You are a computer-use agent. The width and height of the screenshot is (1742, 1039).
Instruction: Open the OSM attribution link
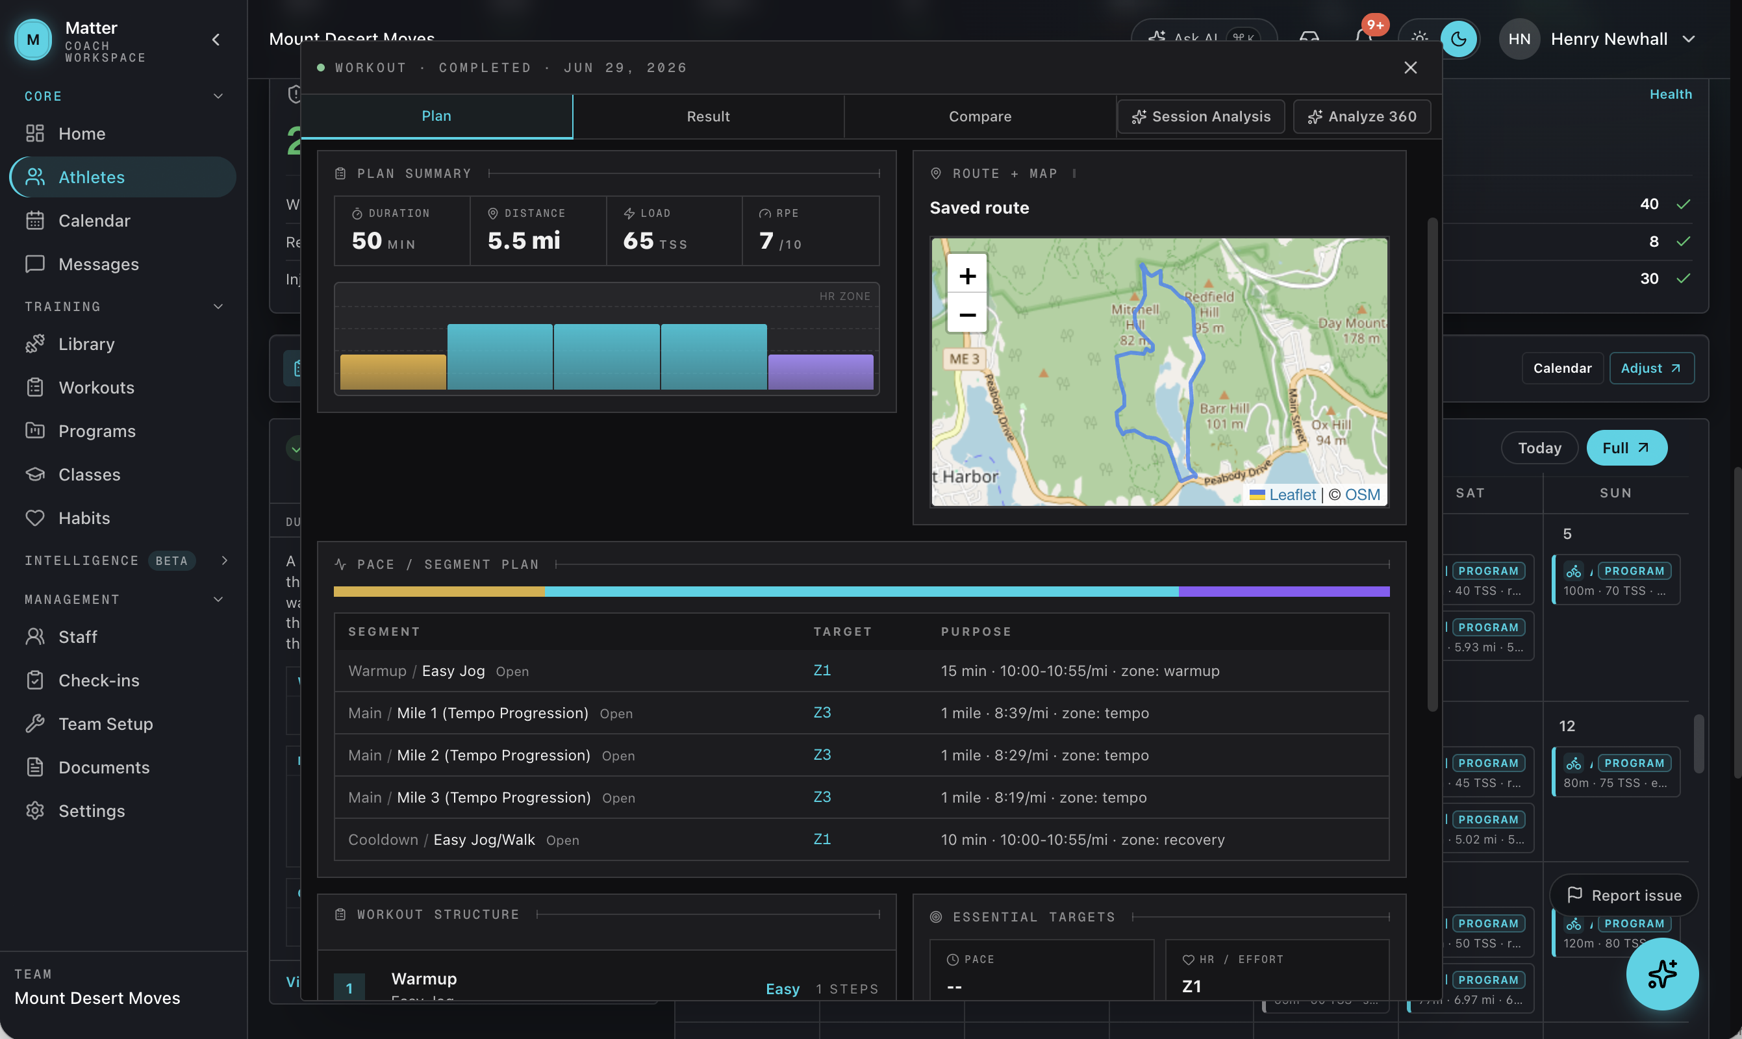click(x=1362, y=494)
